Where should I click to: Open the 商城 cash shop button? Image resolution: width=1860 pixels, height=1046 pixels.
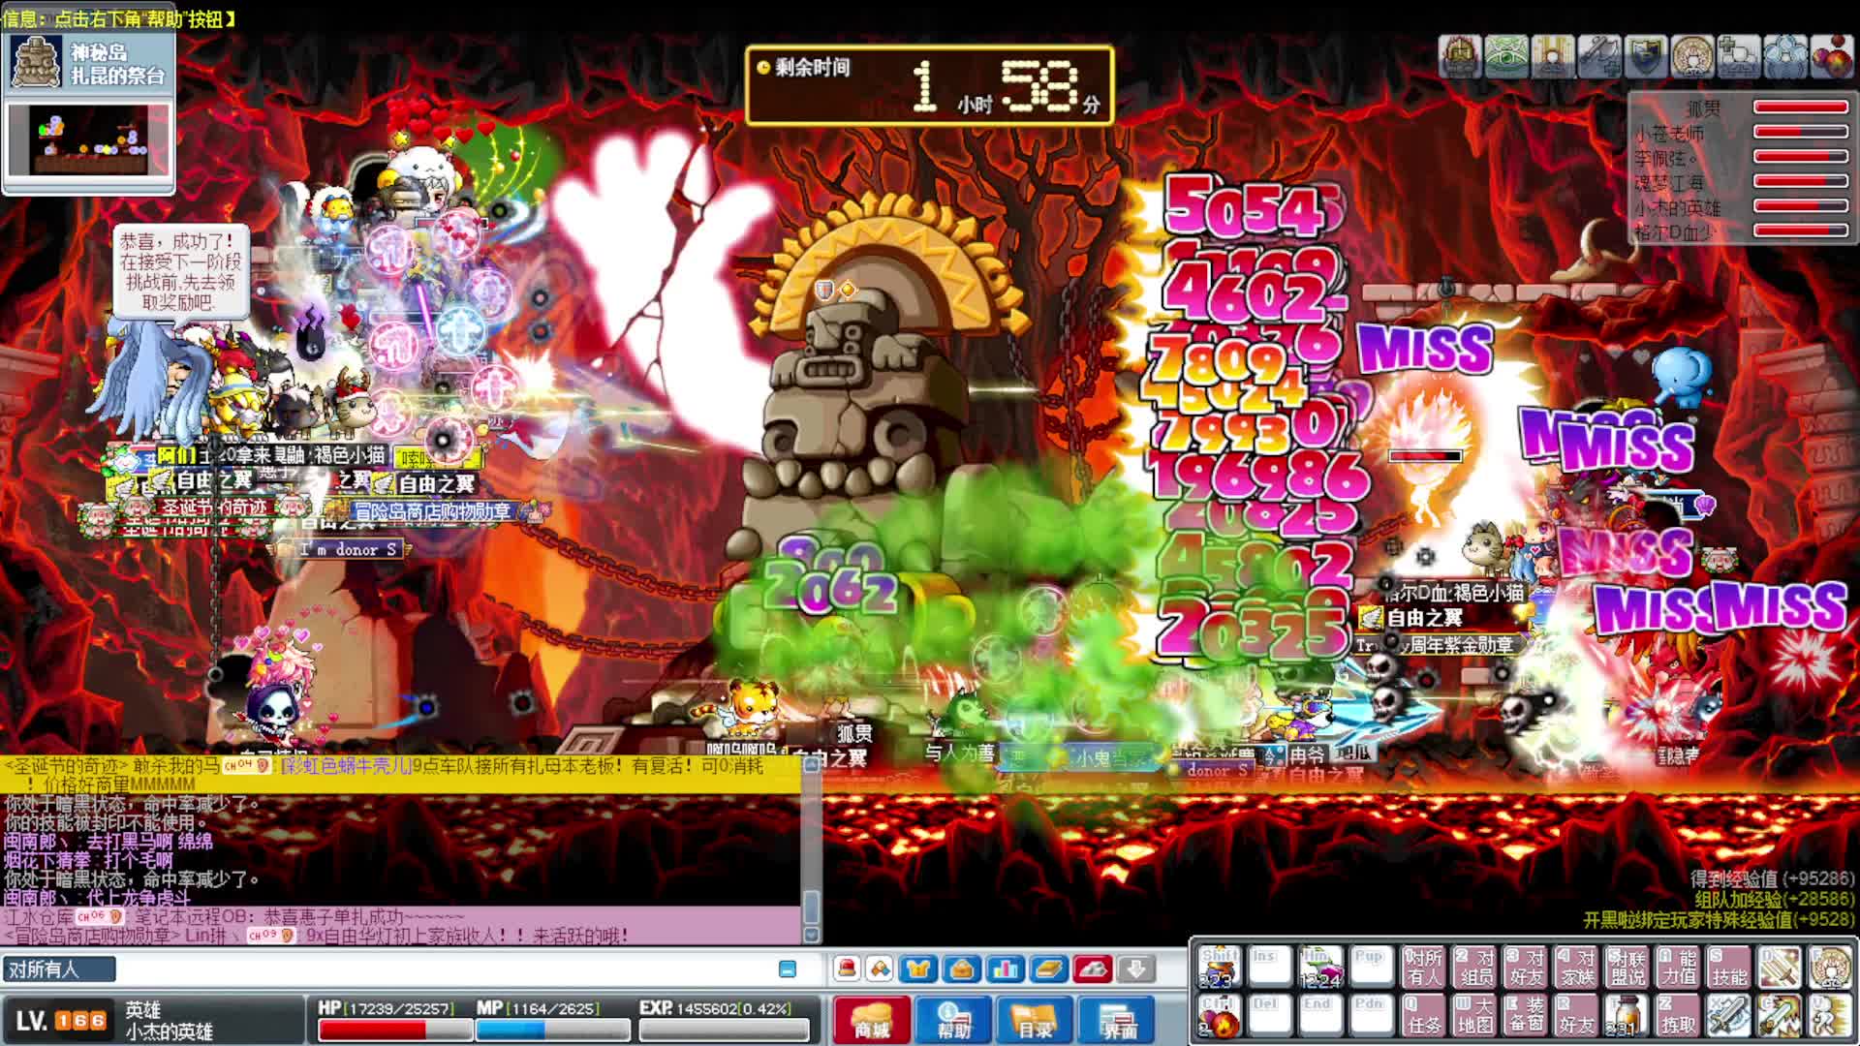pyautogui.click(x=871, y=1019)
